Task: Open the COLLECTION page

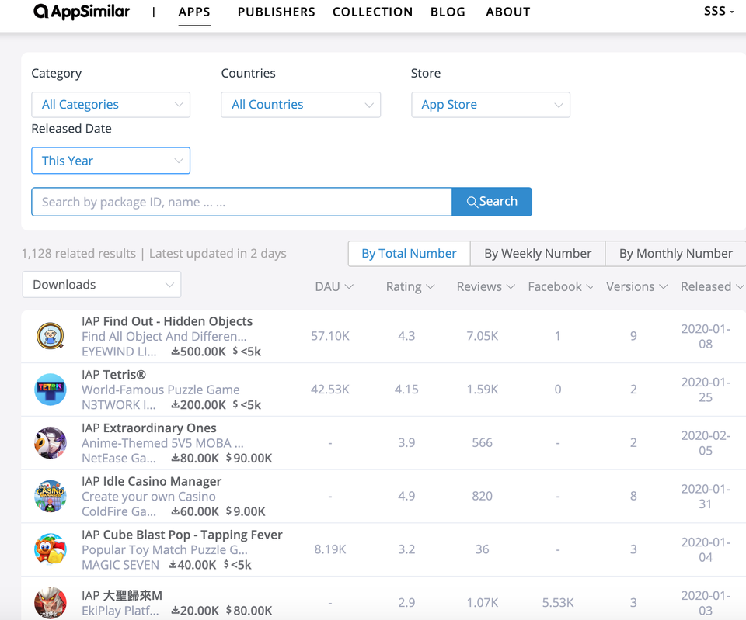Action: 372,12
